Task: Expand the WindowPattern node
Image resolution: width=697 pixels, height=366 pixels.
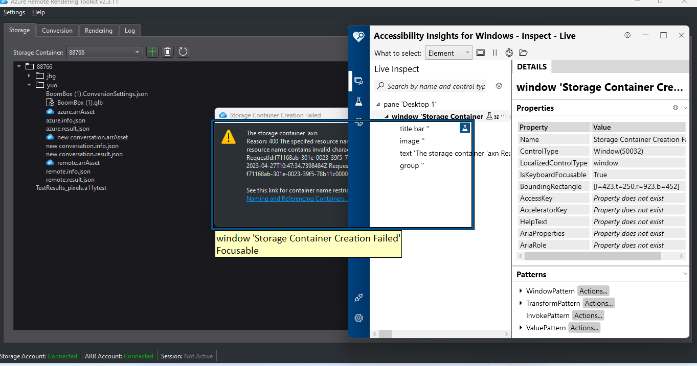Action: coord(521,291)
